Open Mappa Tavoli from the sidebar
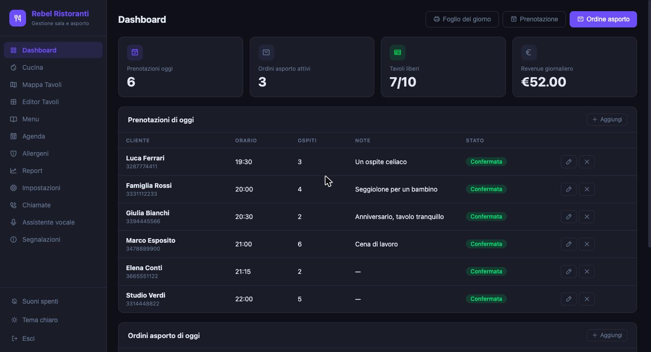The width and height of the screenshot is (651, 352). click(53, 85)
